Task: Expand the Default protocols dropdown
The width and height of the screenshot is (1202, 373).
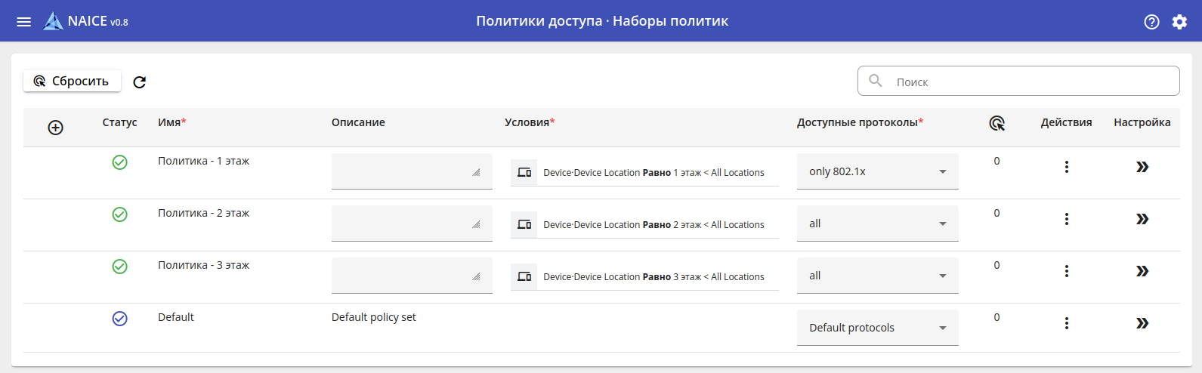Action: tap(877, 328)
